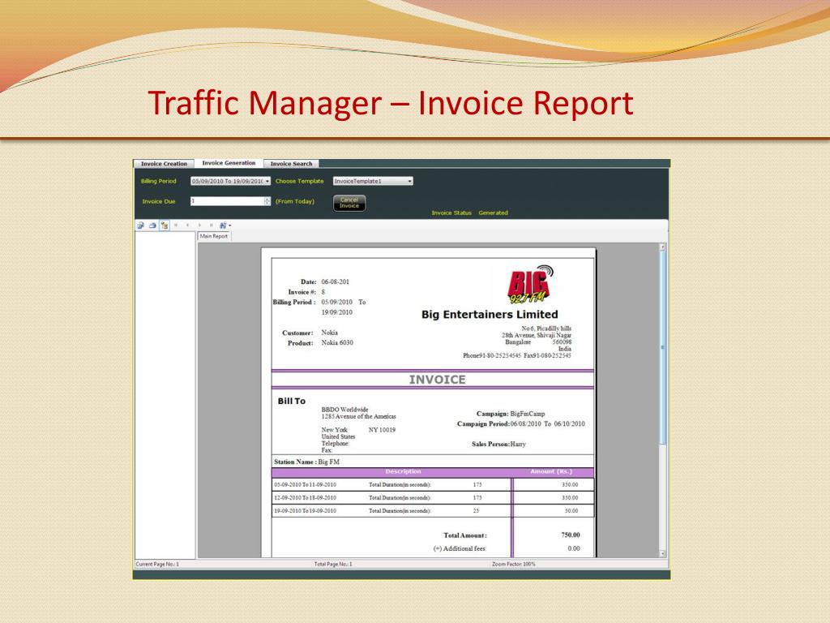Click the 'Invoice Status' label
The width and height of the screenshot is (830, 623).
point(451,213)
